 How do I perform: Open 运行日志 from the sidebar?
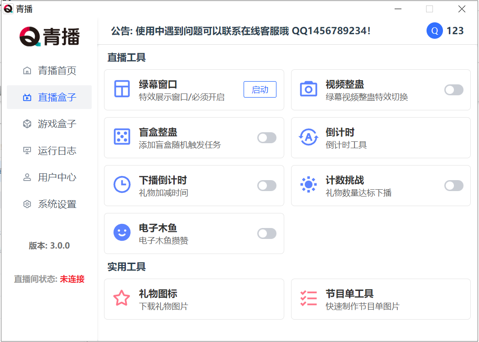[x=49, y=150]
